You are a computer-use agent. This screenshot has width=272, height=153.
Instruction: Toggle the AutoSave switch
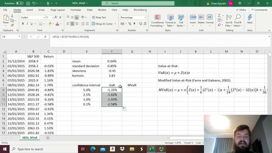tap(20, 3)
